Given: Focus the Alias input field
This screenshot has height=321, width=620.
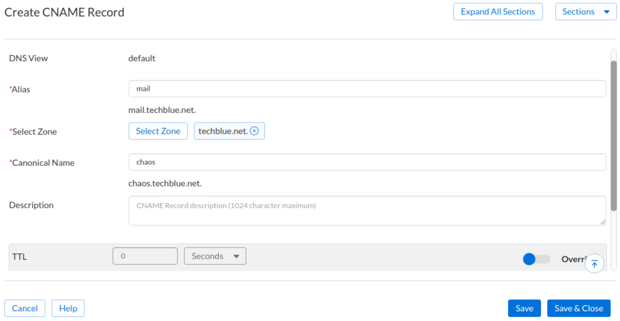Looking at the screenshot, I should click(x=367, y=89).
